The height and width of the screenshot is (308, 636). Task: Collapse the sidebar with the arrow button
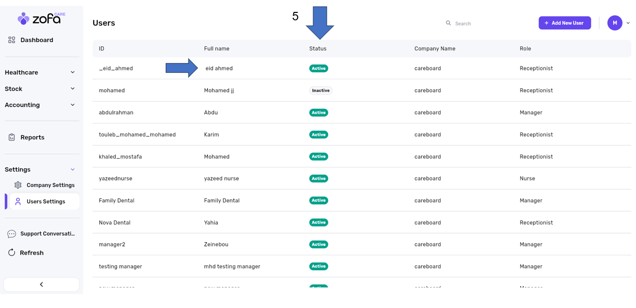coord(41,284)
